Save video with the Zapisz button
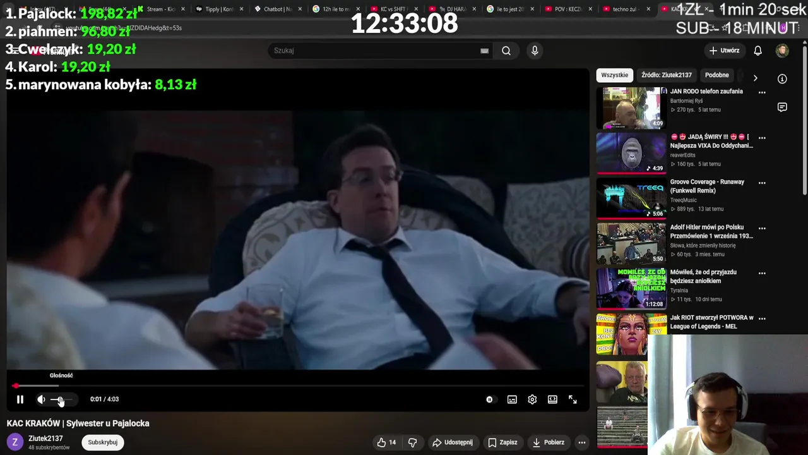Screen dimensions: 808x455 [503, 442]
